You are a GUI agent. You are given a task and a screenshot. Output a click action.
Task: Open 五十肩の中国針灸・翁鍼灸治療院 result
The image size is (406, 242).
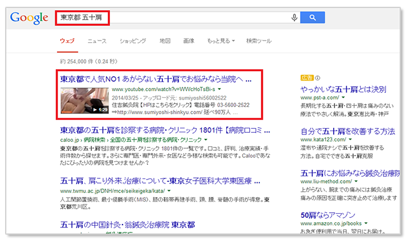click(127, 225)
